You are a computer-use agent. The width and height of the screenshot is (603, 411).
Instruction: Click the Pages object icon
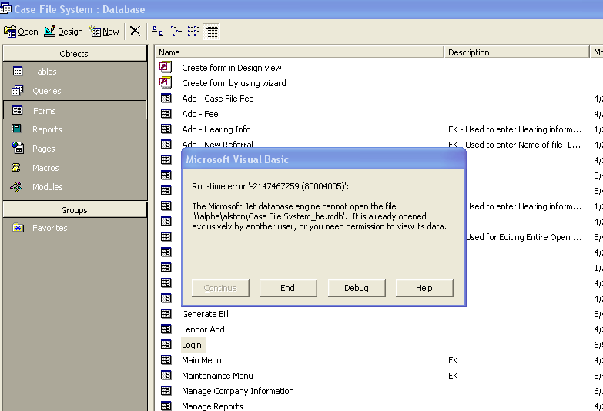[18, 148]
